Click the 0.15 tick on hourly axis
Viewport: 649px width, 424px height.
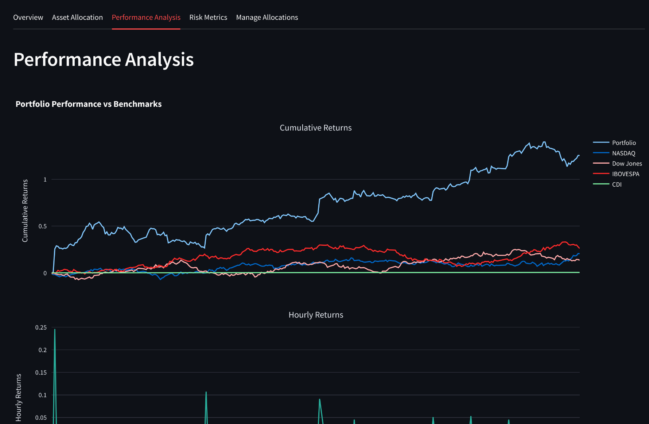pos(41,372)
